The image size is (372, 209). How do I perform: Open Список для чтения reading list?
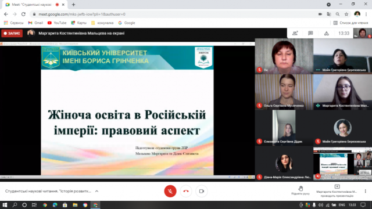click(x=350, y=23)
